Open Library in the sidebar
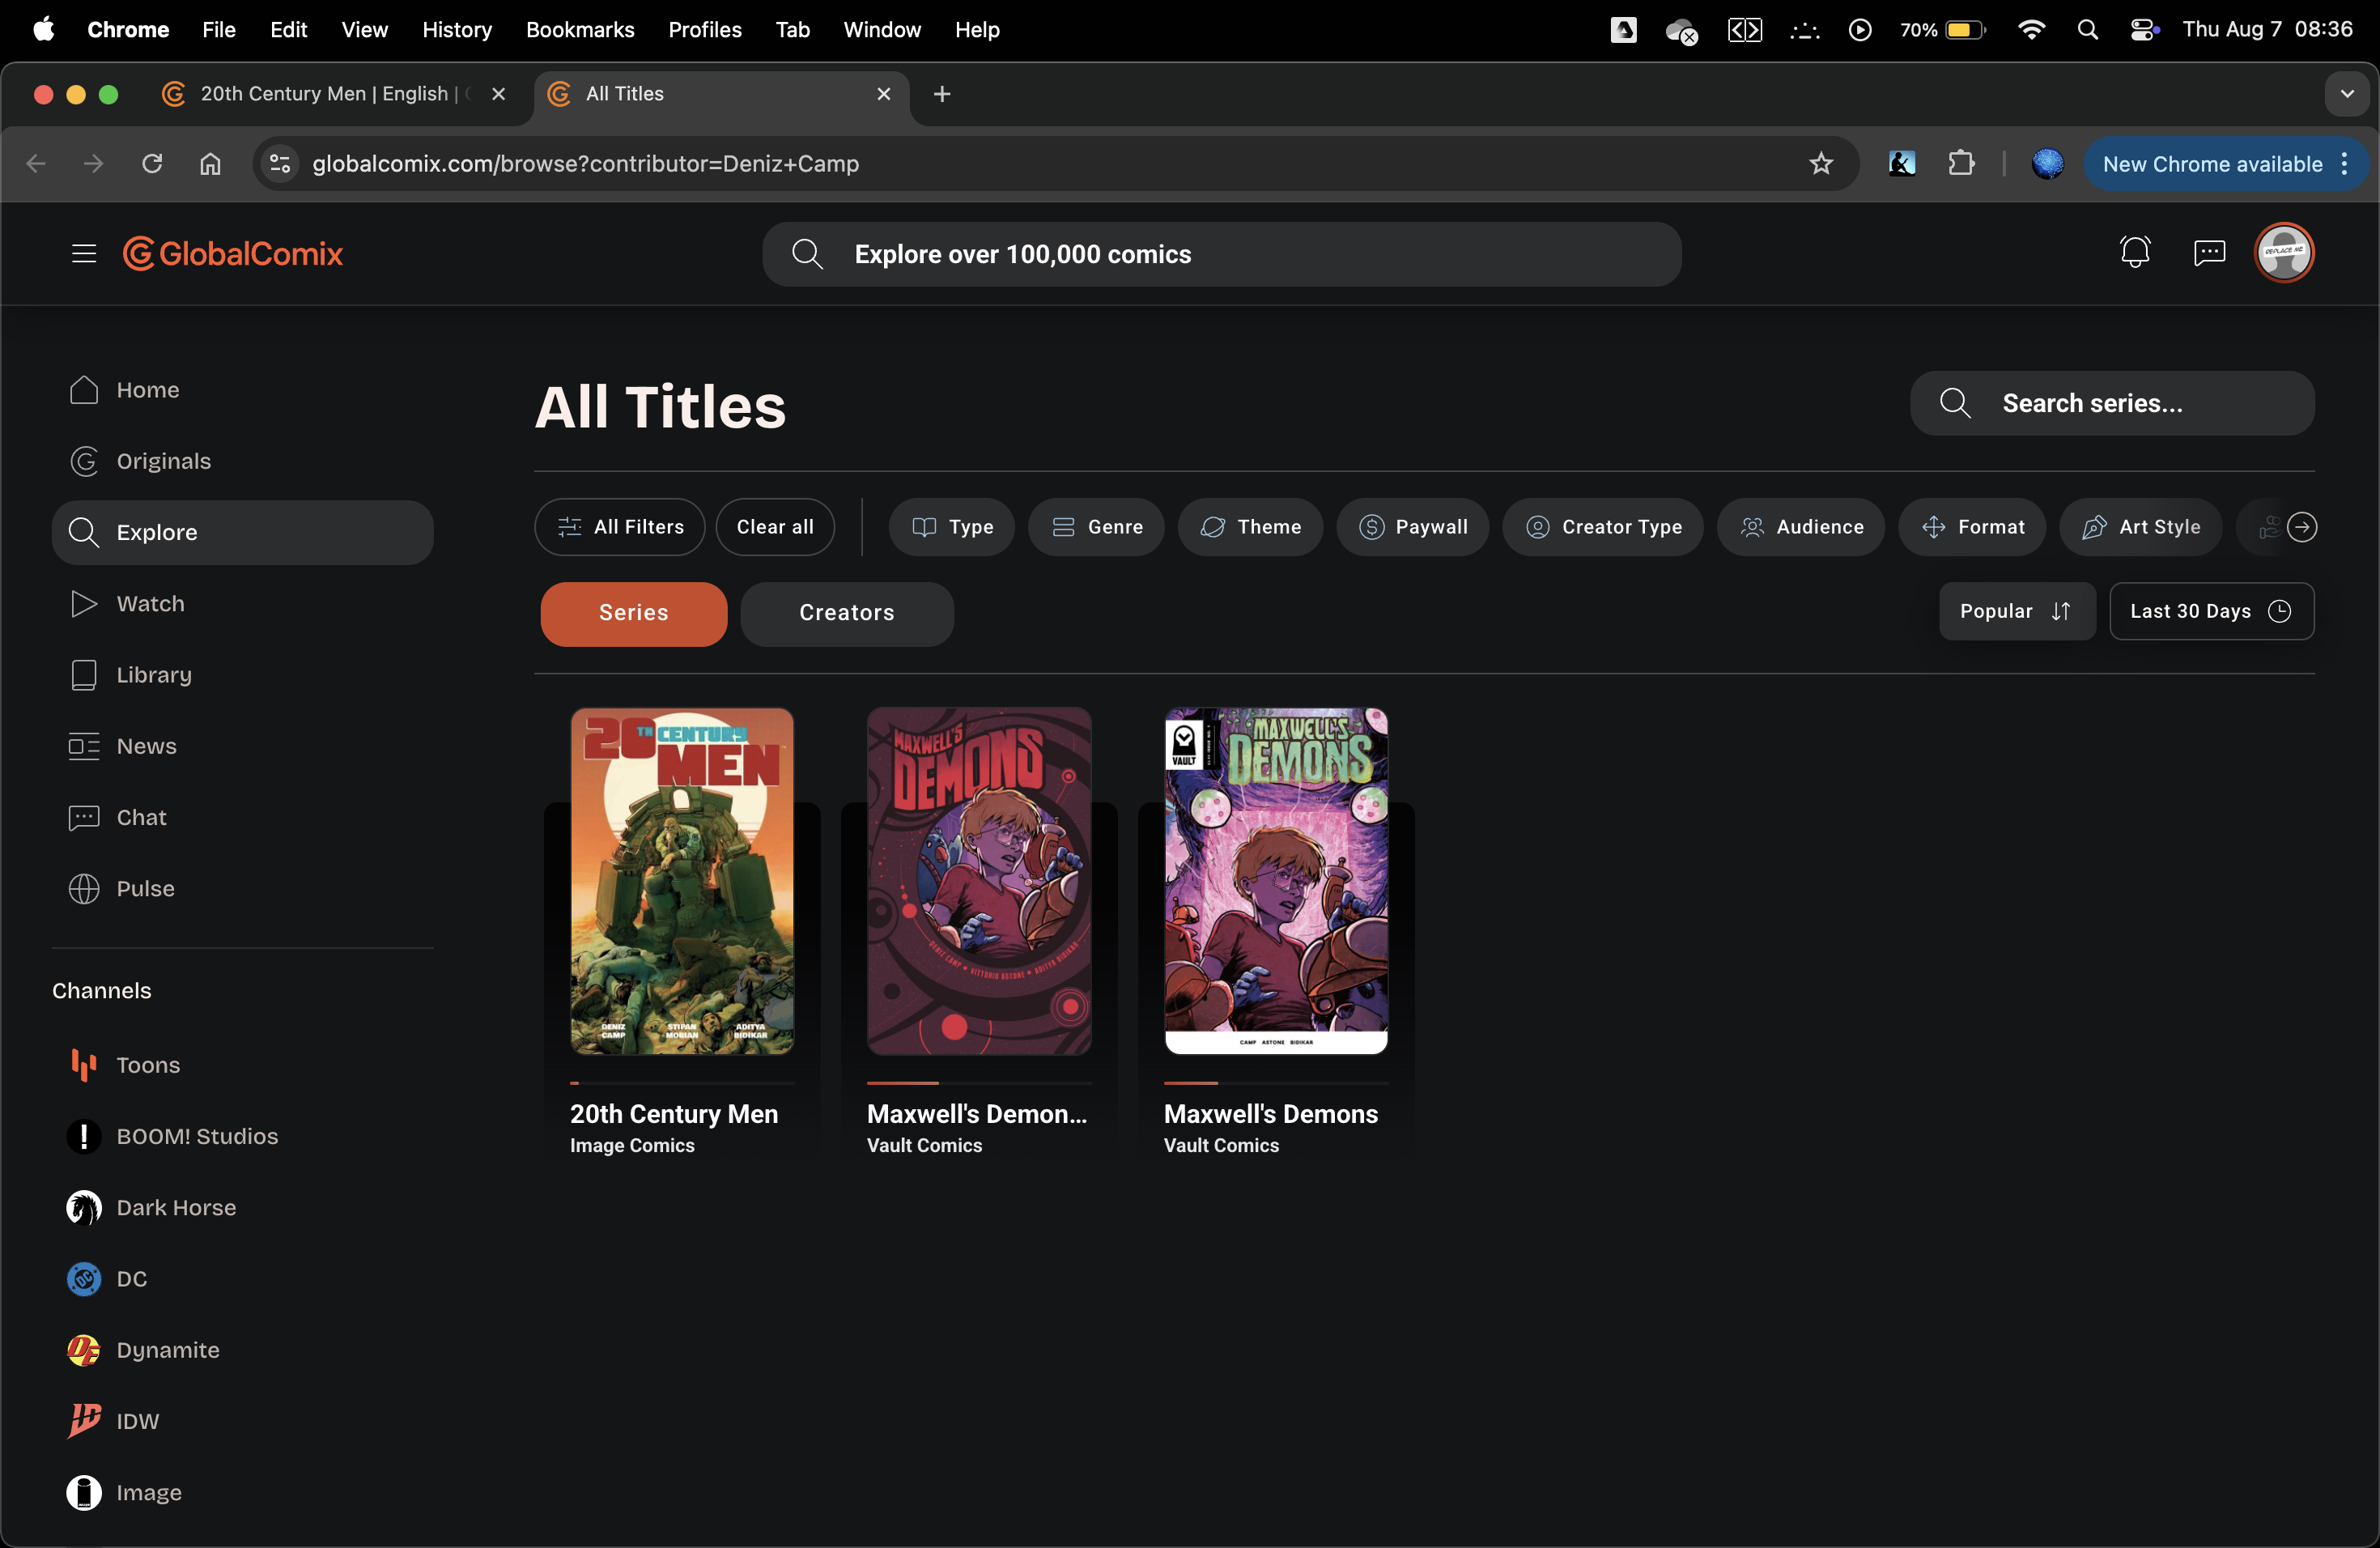2380x1548 pixels. (x=242, y=675)
